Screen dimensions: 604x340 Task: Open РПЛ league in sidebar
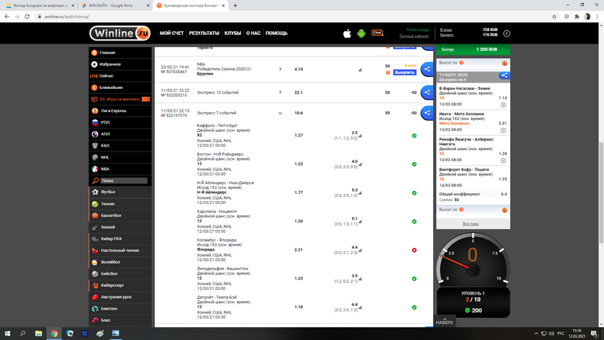pos(120,122)
